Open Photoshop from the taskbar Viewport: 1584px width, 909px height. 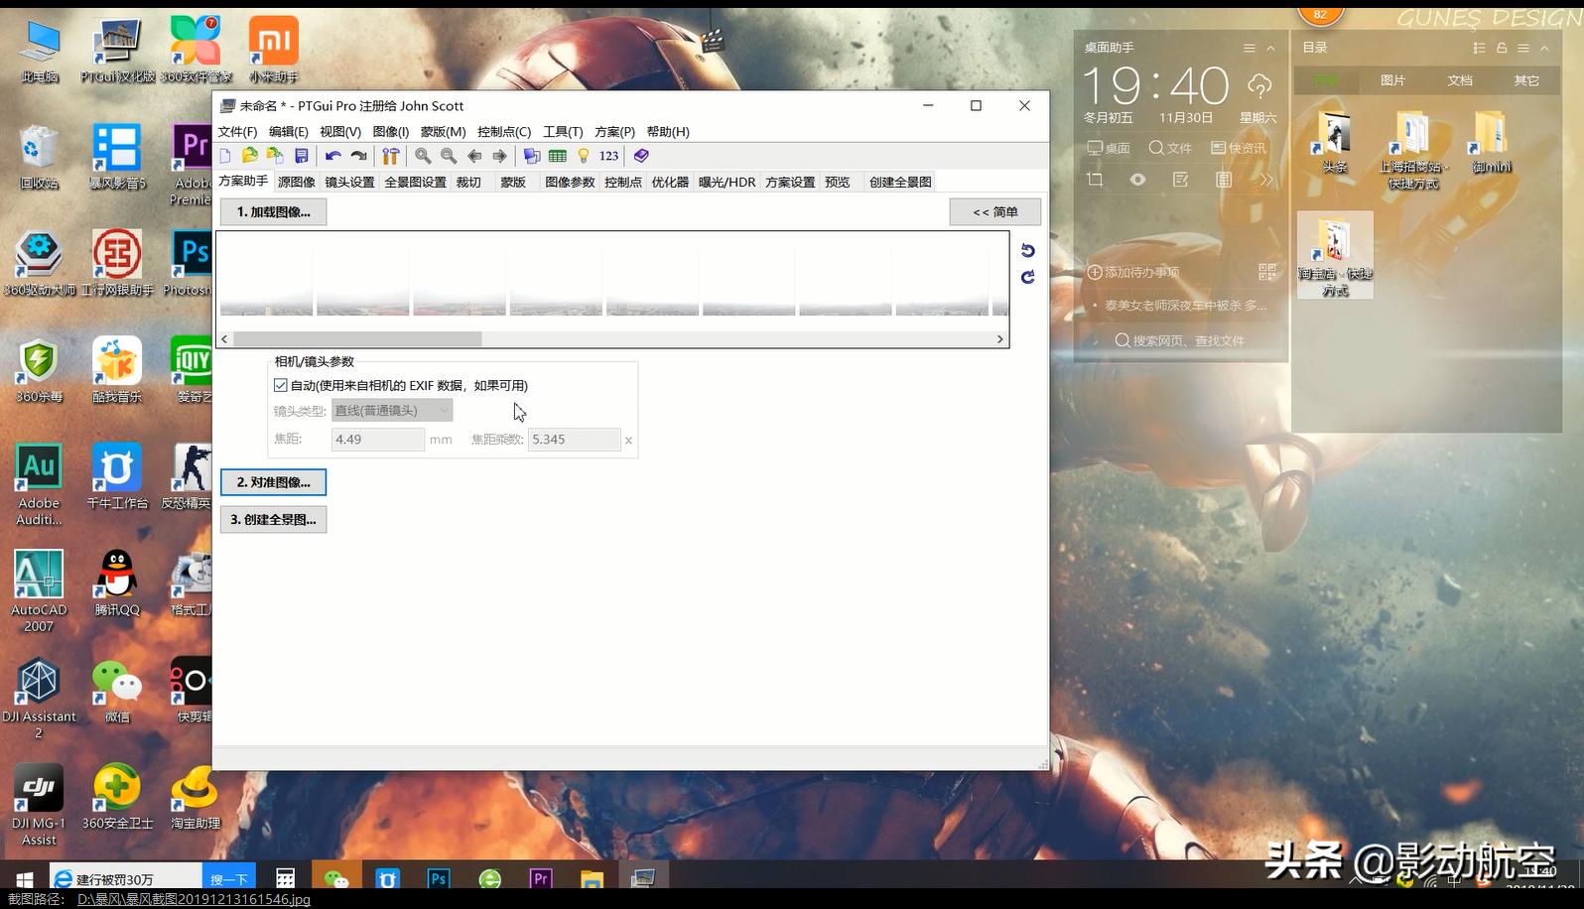pyautogui.click(x=439, y=878)
